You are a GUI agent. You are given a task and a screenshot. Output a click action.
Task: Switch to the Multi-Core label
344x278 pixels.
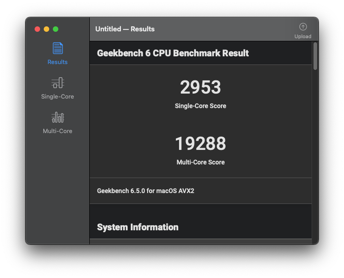coord(57,131)
